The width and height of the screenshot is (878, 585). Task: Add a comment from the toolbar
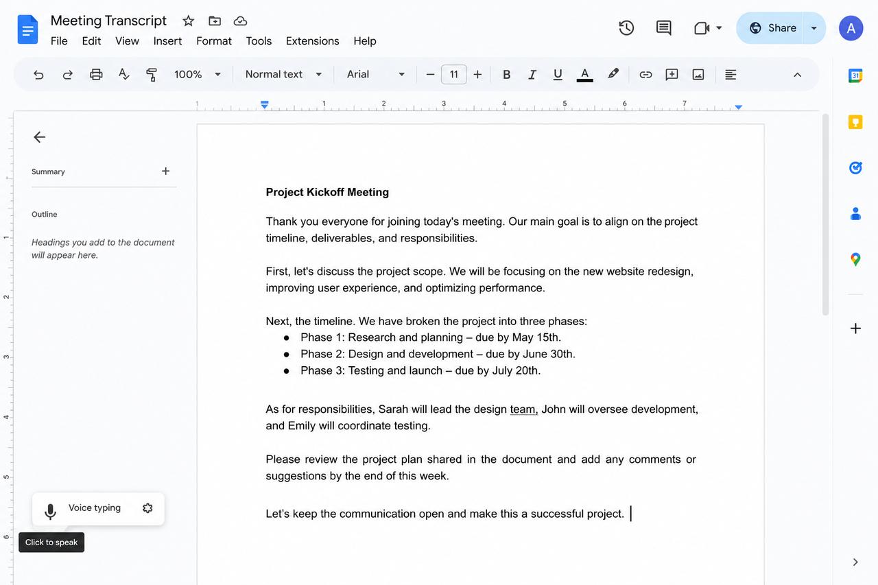[672, 74]
